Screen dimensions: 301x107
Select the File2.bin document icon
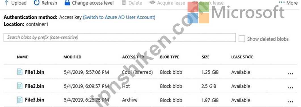(20, 86)
